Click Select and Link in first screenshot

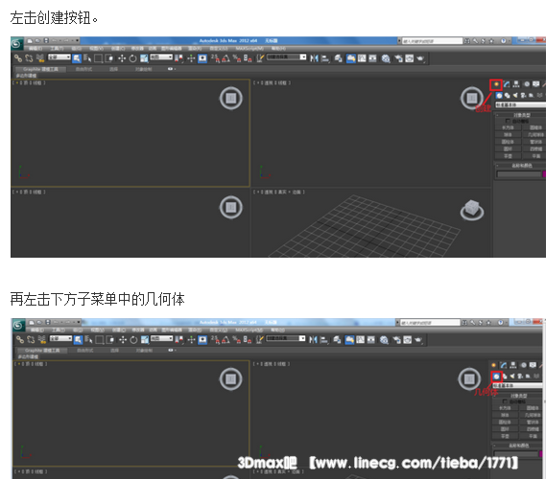[18, 58]
